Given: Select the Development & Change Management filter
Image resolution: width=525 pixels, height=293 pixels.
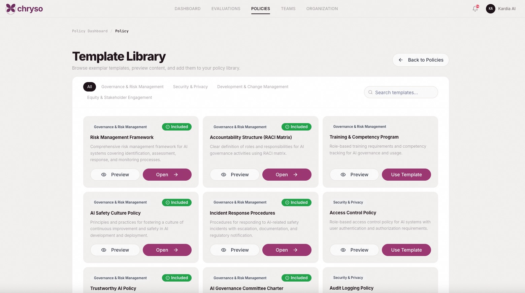Looking at the screenshot, I should pos(253,87).
